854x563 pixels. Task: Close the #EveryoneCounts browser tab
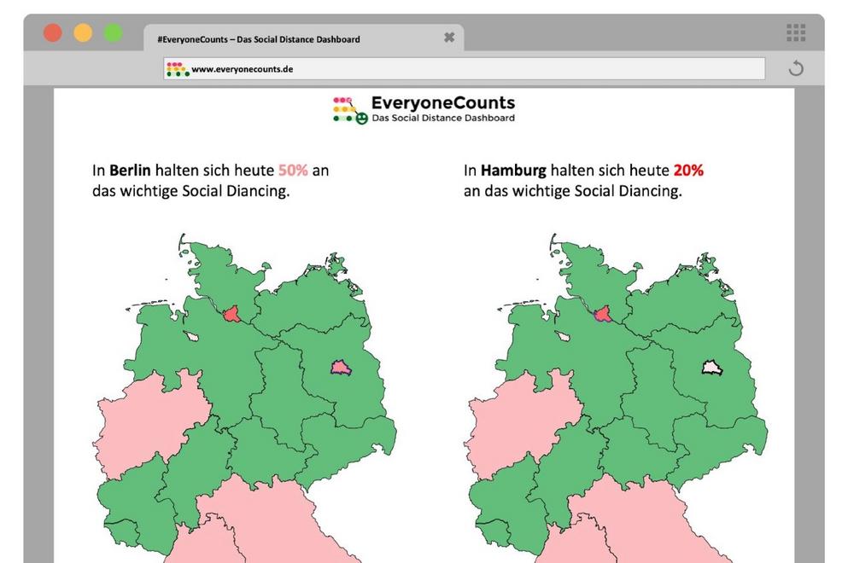click(x=449, y=38)
